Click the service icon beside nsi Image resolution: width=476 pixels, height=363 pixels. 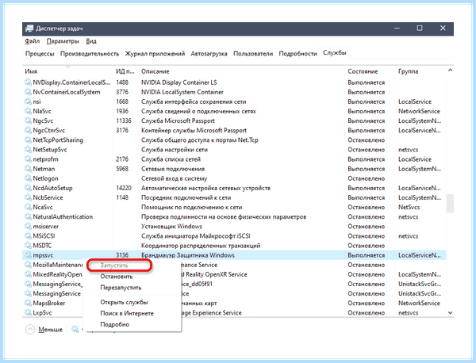tap(28, 101)
